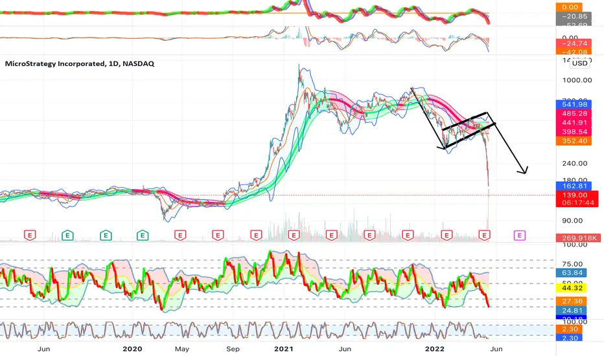Select the blue 63.84 oscillator label

572,273
